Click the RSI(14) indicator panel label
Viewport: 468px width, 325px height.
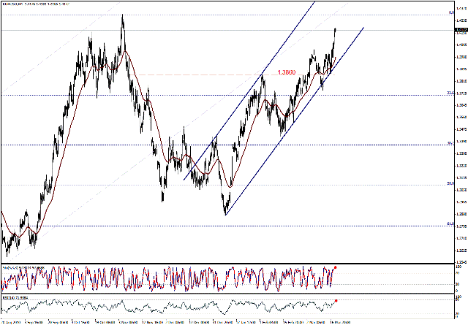[x=16, y=298]
